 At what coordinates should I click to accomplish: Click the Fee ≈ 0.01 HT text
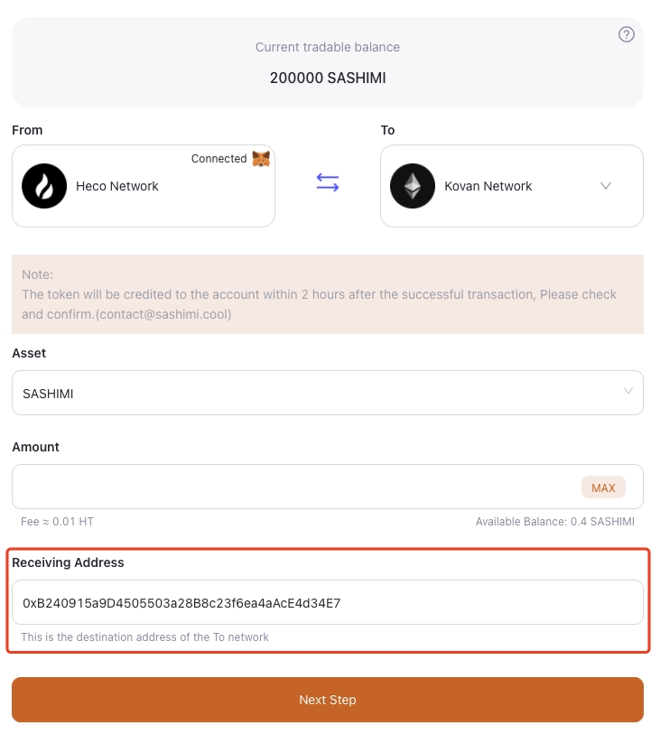pyautogui.click(x=57, y=522)
